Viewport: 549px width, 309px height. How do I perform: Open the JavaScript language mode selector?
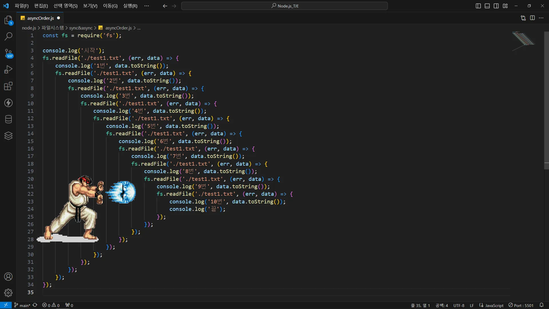click(x=494, y=305)
